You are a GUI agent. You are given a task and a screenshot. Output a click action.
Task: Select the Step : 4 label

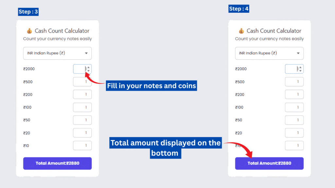(x=239, y=9)
